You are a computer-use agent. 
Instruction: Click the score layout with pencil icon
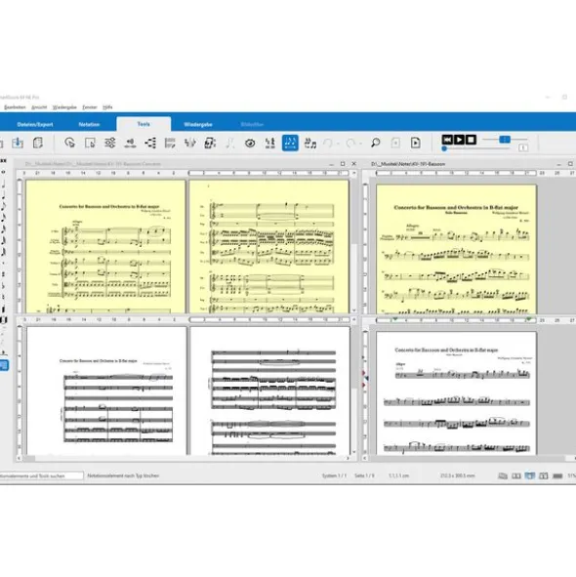pyautogui.click(x=170, y=143)
